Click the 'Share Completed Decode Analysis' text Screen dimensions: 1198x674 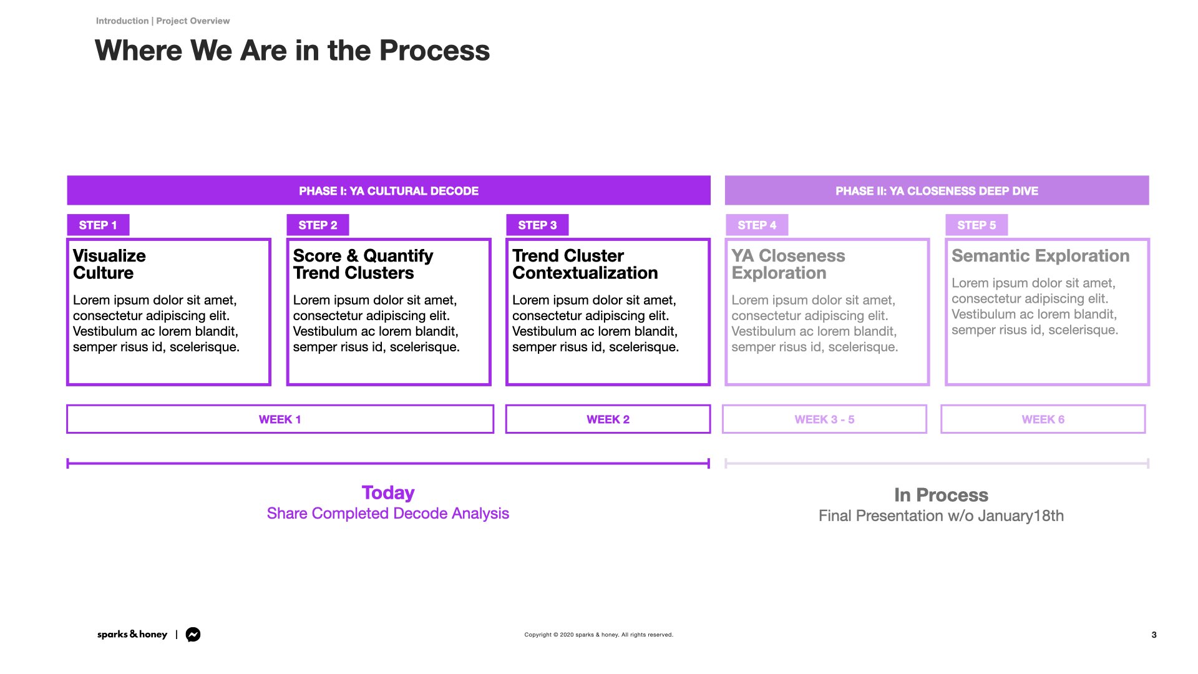click(387, 514)
